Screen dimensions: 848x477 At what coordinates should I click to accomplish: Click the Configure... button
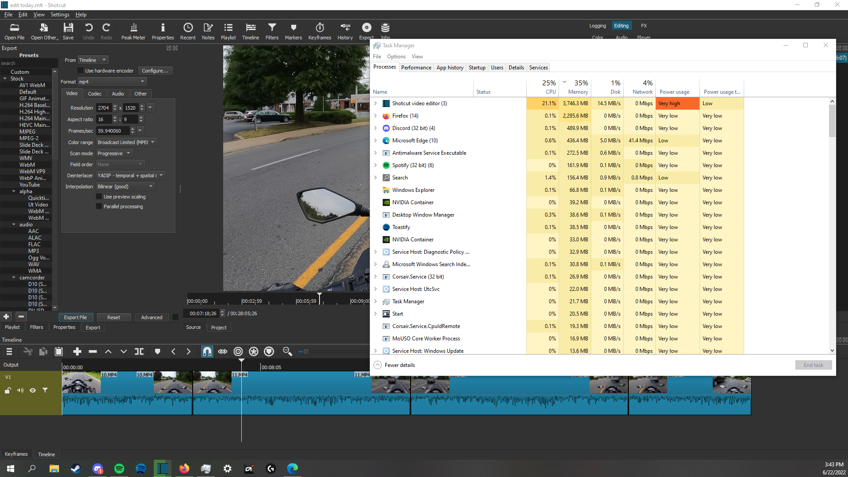click(x=155, y=71)
